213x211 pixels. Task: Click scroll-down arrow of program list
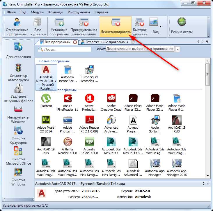[207, 176]
